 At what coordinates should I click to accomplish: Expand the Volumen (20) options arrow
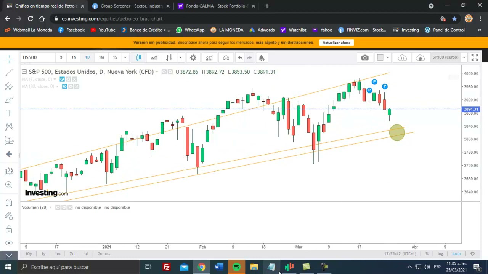50,207
